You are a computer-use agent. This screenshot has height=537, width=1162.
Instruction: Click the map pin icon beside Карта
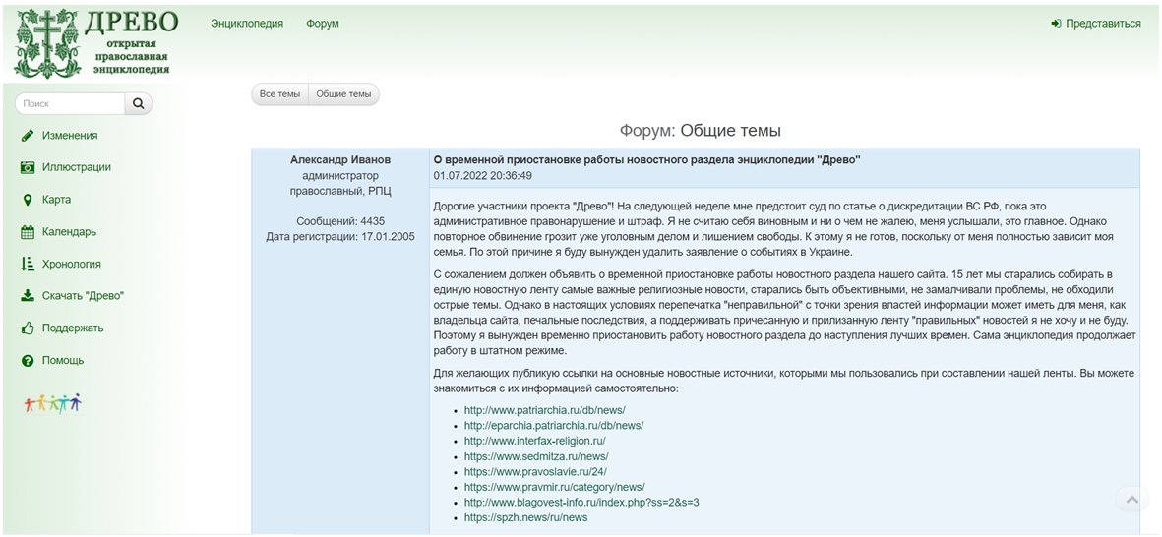coord(28,200)
